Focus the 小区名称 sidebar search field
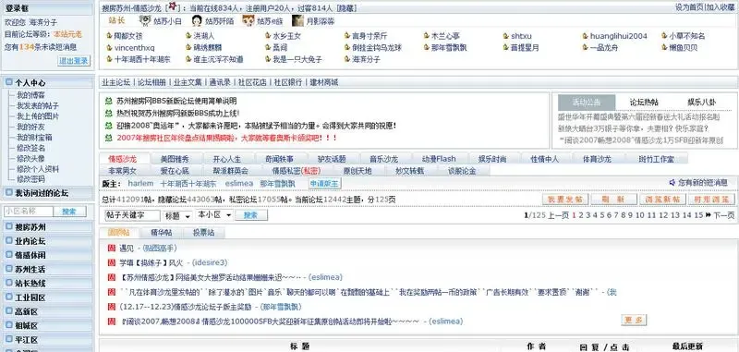 click(x=29, y=212)
